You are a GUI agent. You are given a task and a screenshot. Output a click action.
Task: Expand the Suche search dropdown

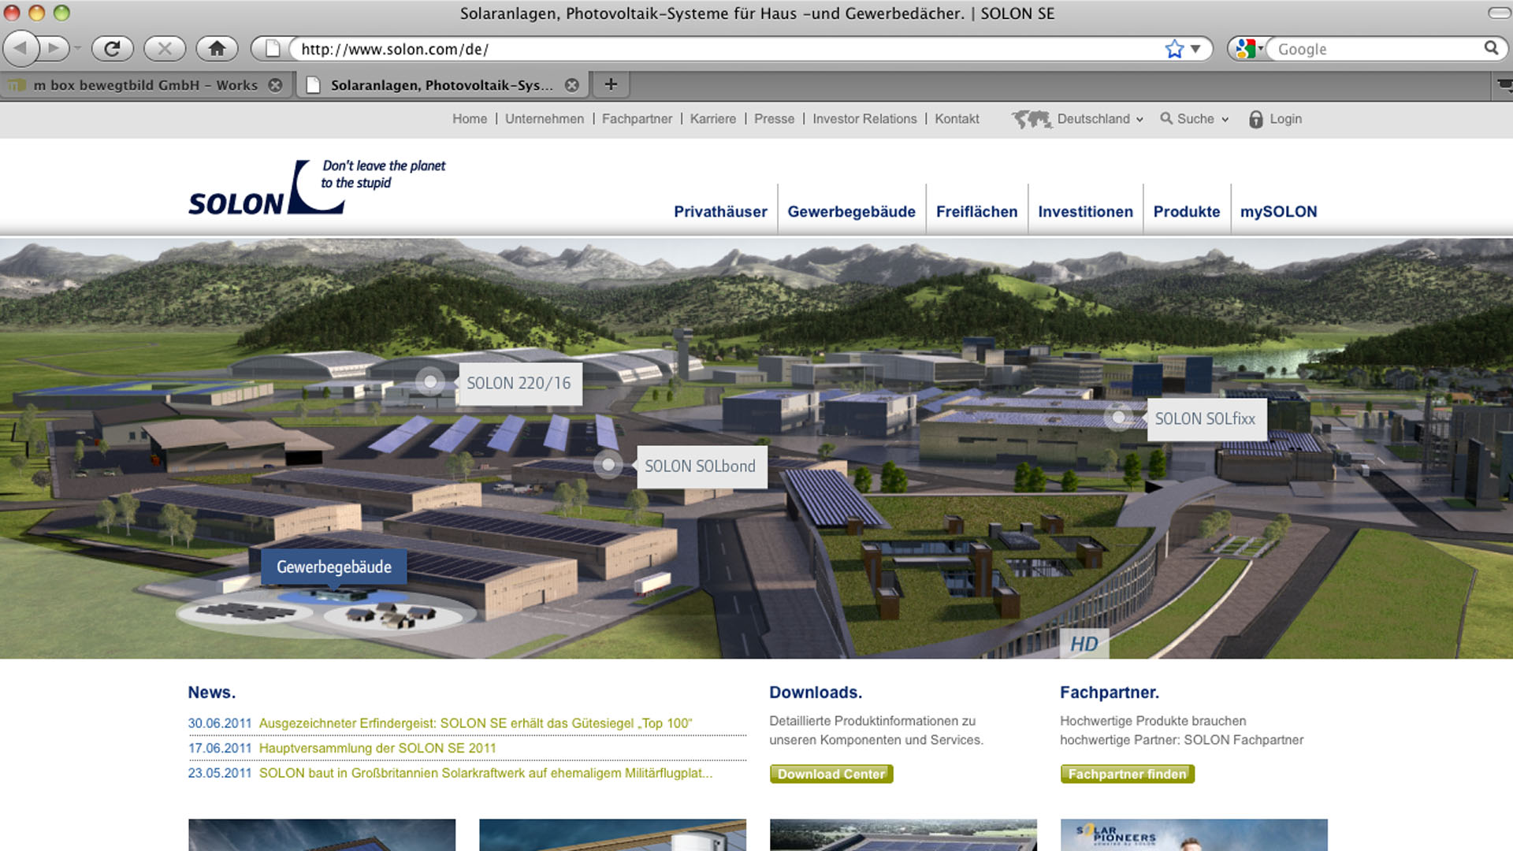(1195, 119)
